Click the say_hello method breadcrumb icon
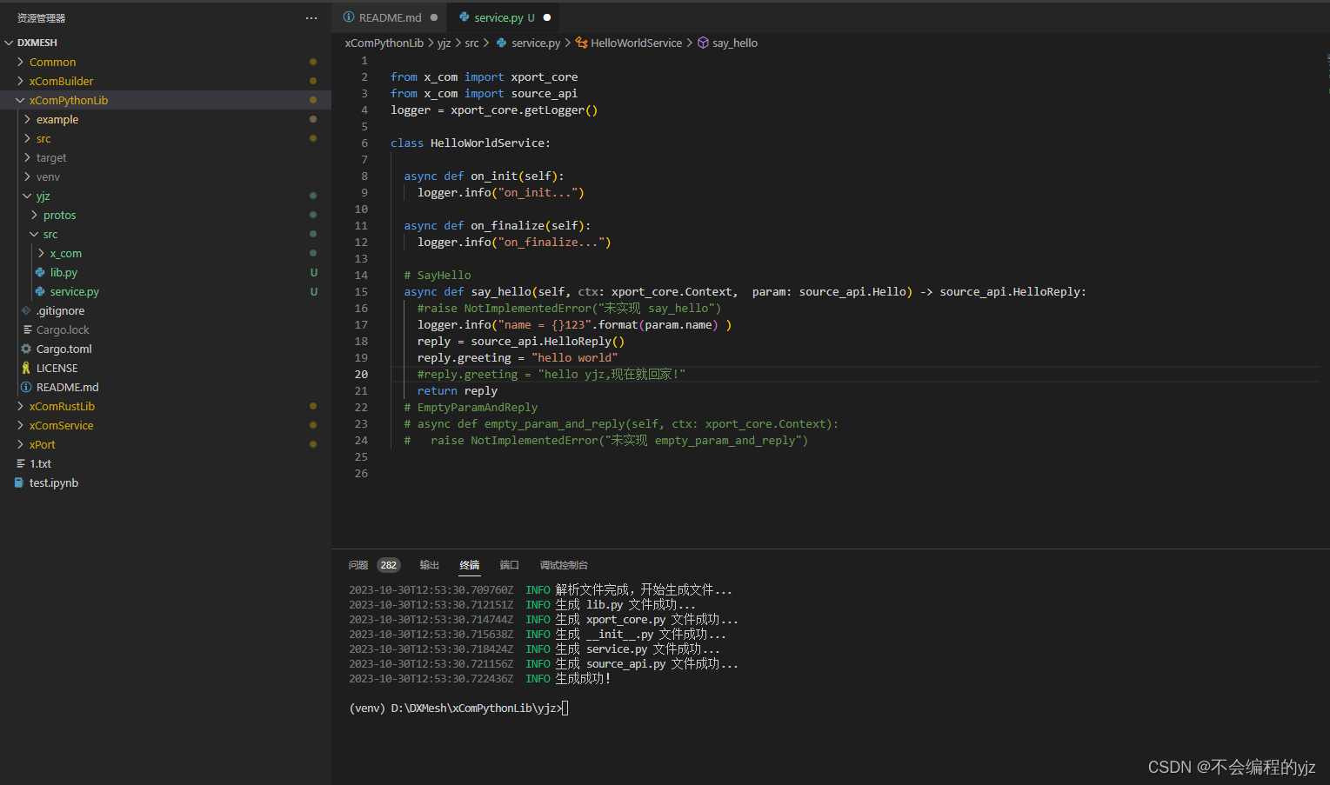Screen dimensions: 1330x785 click(703, 43)
